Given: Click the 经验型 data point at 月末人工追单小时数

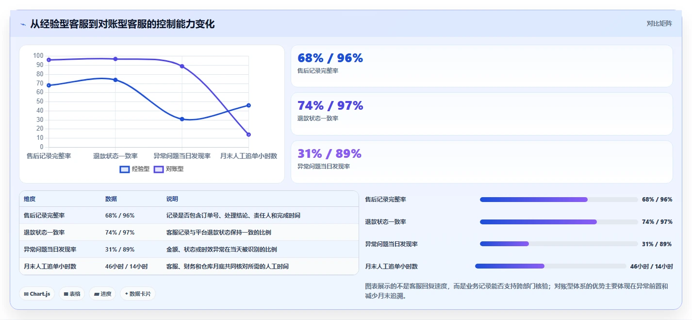Looking at the screenshot, I should click(248, 105).
